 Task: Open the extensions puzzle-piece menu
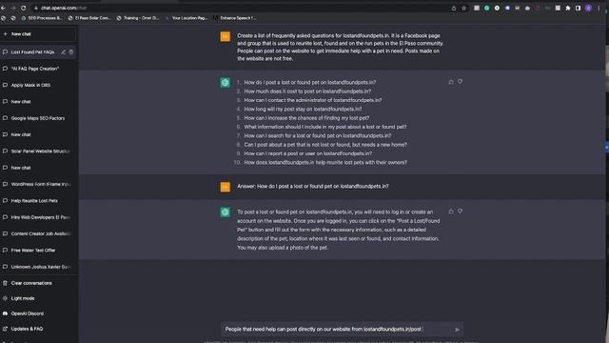[568, 8]
